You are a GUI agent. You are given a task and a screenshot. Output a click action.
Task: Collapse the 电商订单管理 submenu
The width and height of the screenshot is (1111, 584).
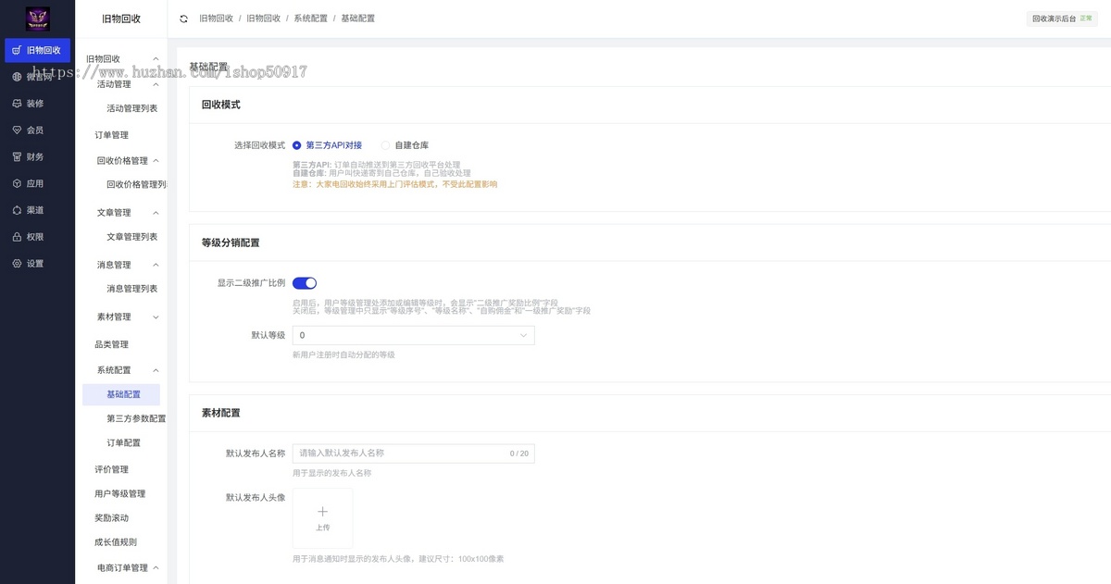[x=156, y=568]
